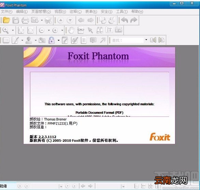Click the camera snapshot icon

[x=119, y=30]
